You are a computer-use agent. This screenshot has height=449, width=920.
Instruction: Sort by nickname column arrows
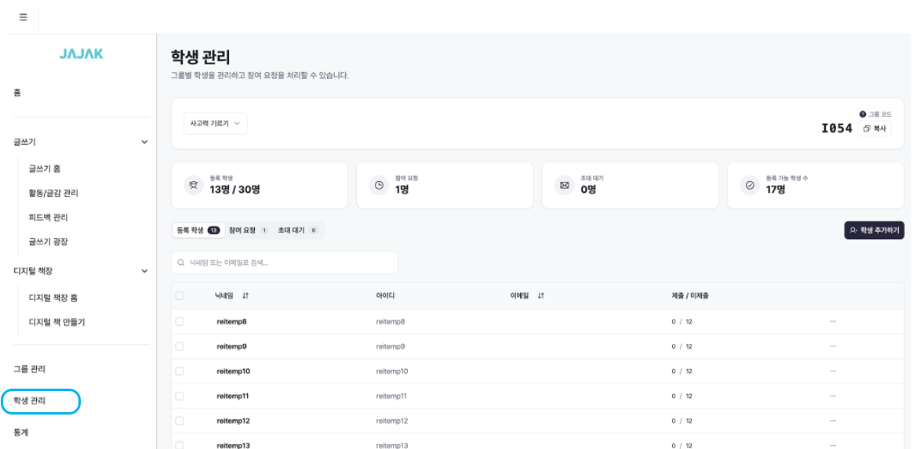tap(245, 295)
